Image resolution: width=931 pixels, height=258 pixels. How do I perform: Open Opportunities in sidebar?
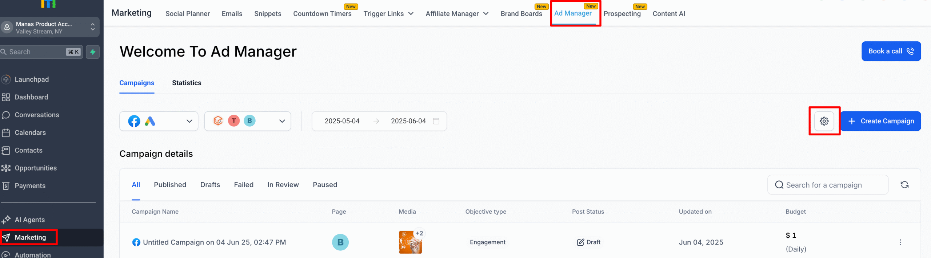pos(35,168)
